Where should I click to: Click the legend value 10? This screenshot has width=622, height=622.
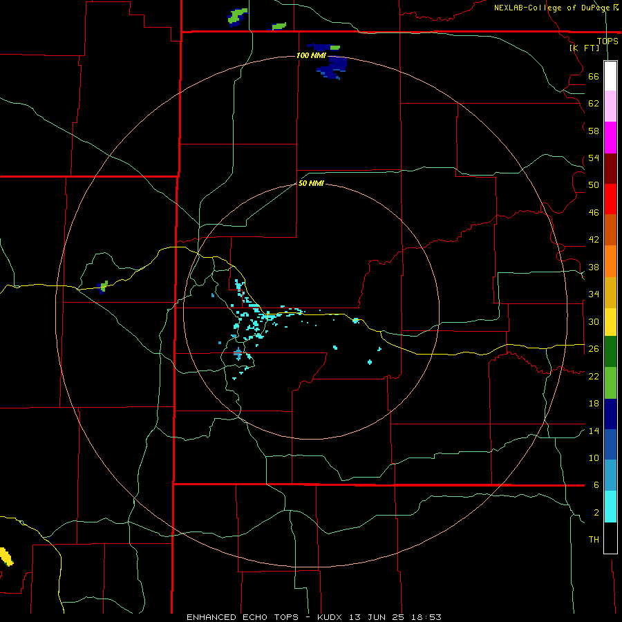coord(594,458)
